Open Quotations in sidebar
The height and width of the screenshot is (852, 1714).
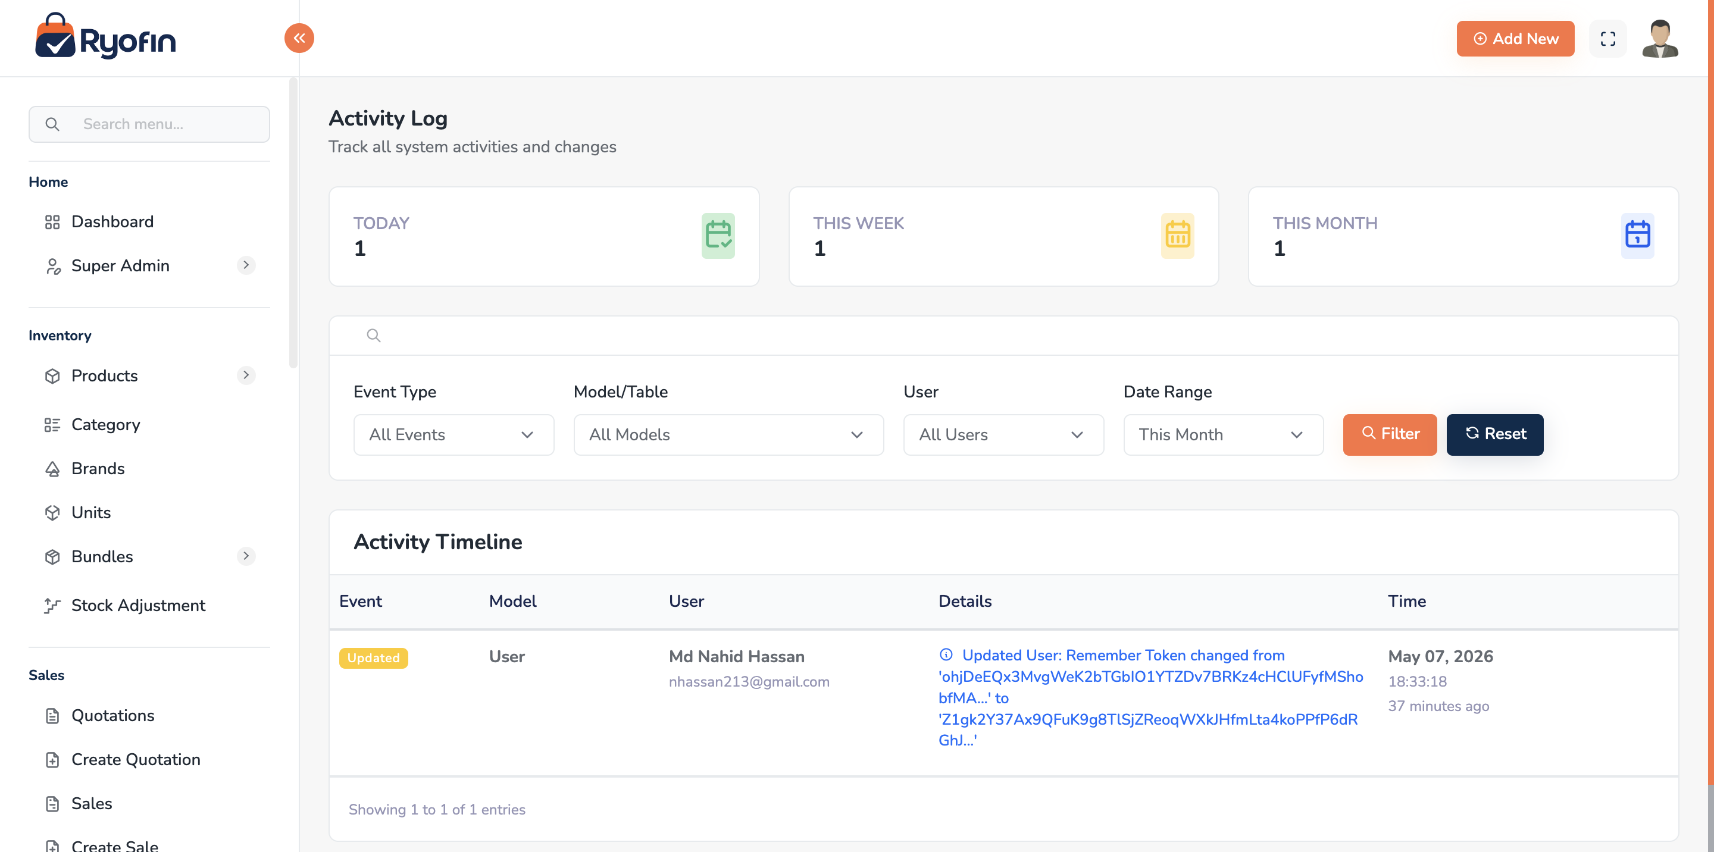point(112,715)
